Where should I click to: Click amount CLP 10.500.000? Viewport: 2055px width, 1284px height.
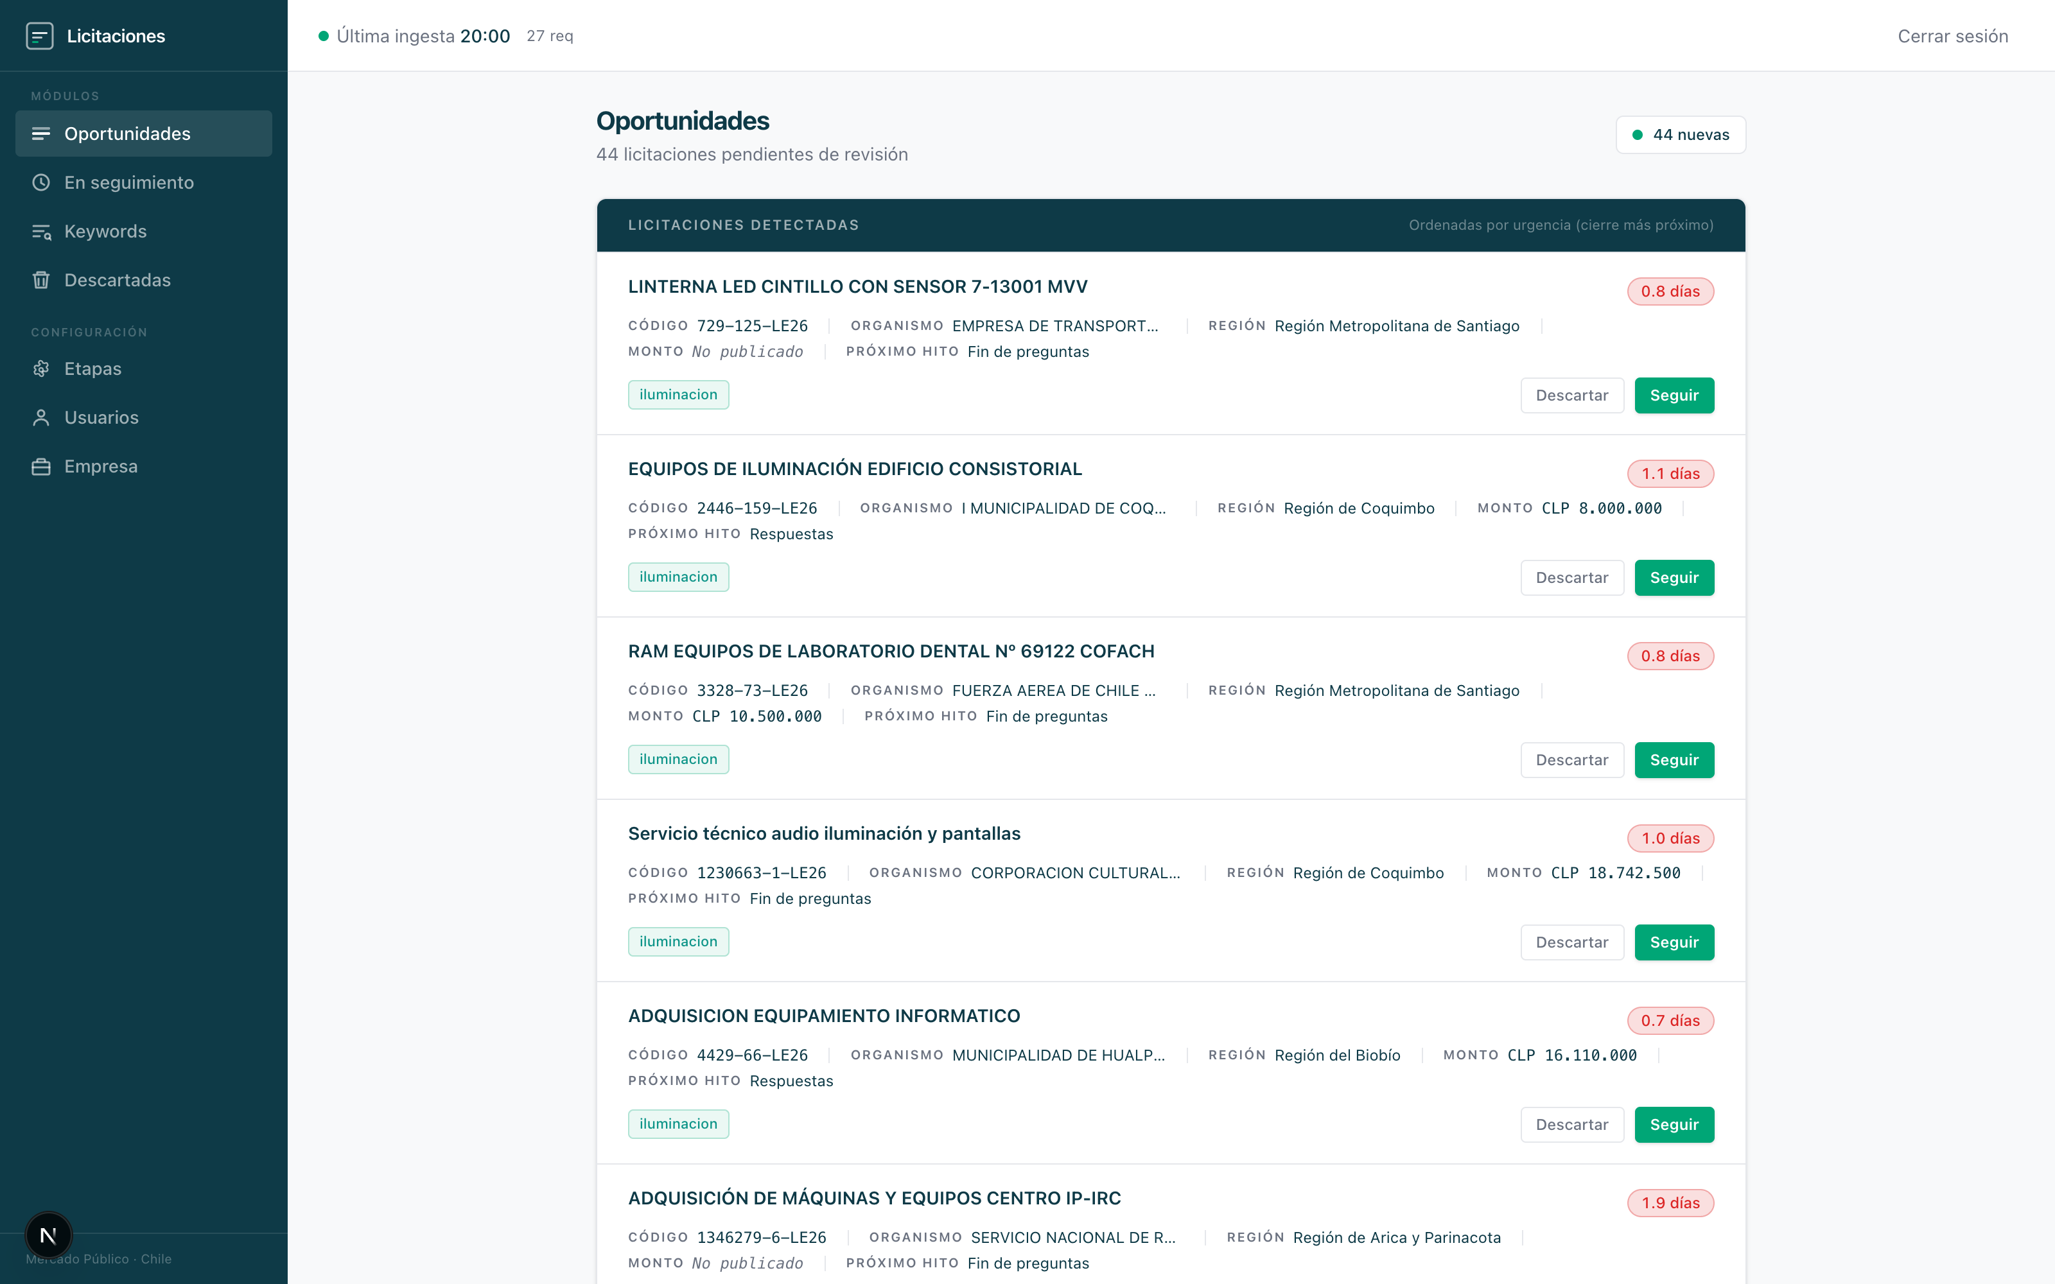(x=756, y=716)
